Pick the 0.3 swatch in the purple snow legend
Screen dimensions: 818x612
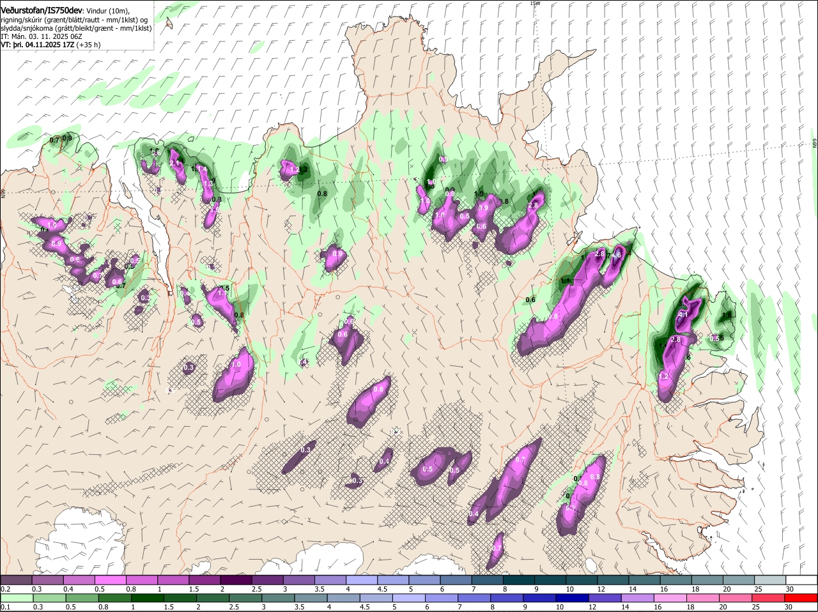pyautogui.click(x=47, y=579)
